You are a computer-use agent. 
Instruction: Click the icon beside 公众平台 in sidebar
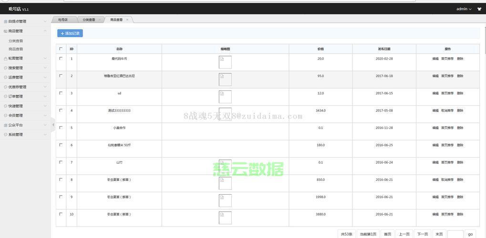click(x=5, y=125)
